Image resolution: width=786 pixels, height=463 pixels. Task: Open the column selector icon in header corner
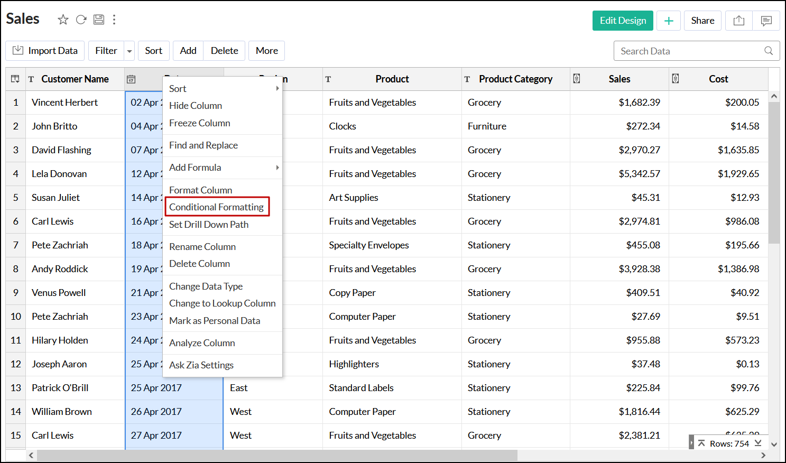pyautogui.click(x=15, y=79)
